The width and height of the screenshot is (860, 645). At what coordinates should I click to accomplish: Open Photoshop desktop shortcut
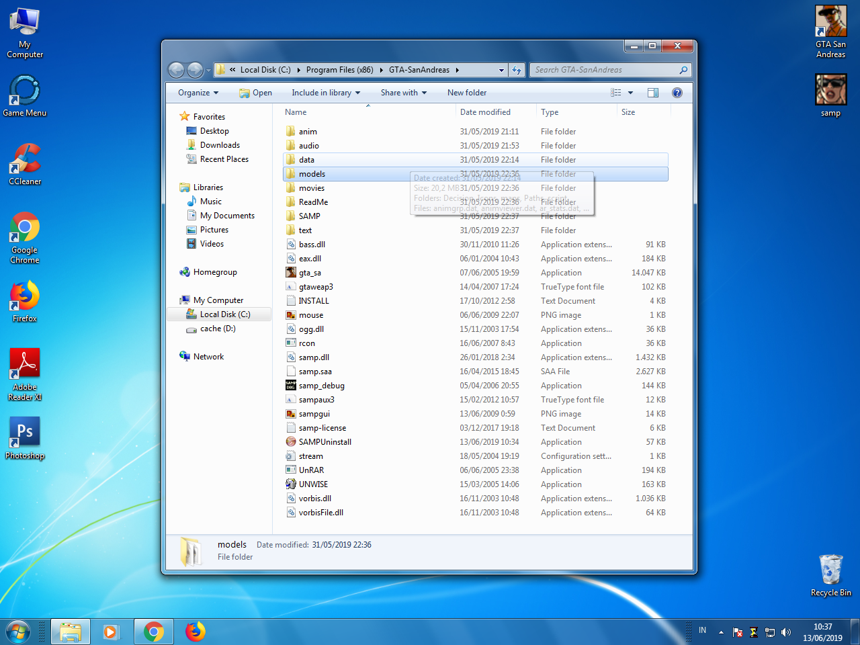25,438
